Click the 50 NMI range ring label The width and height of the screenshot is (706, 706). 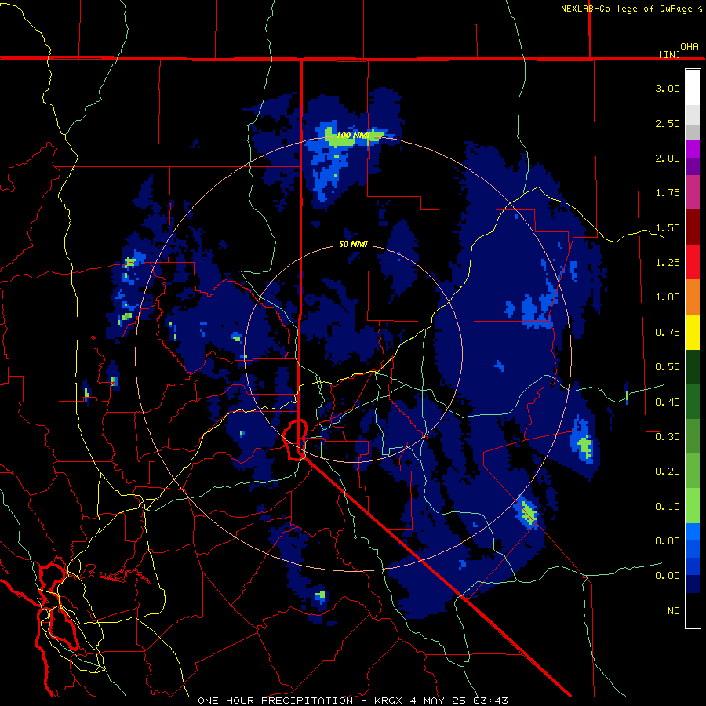point(353,244)
